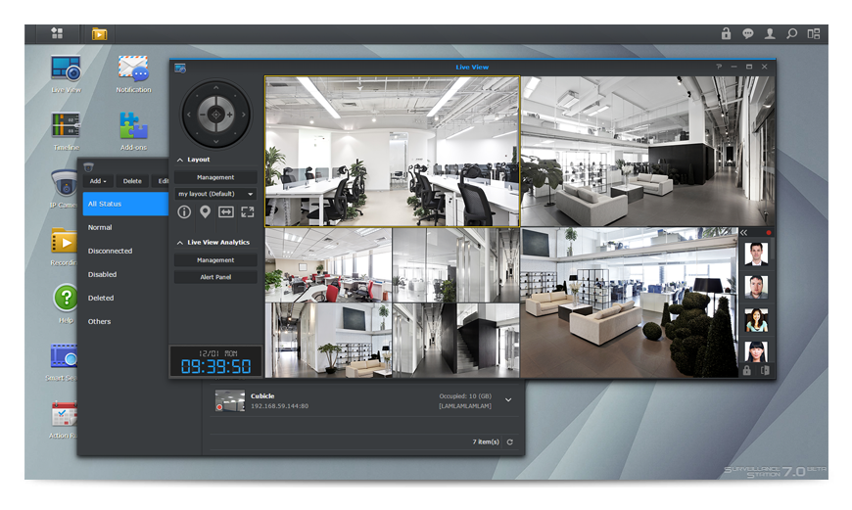Click the chat message icon in top bar
The image size is (852, 510).
tap(748, 33)
